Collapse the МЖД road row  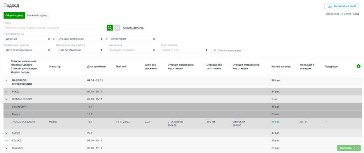pos(7,92)
